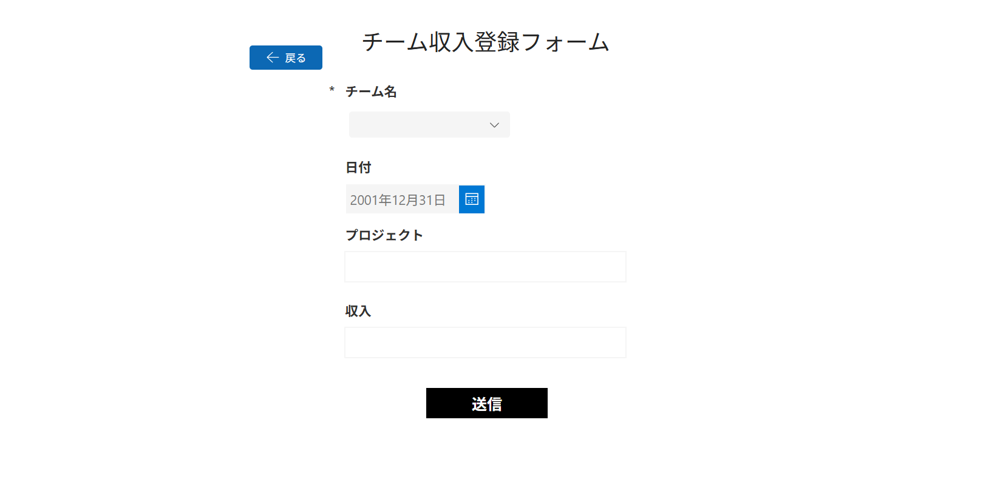The width and height of the screenshot is (1000, 491).
Task: Click the プロジェクト field label
Action: [x=384, y=235]
